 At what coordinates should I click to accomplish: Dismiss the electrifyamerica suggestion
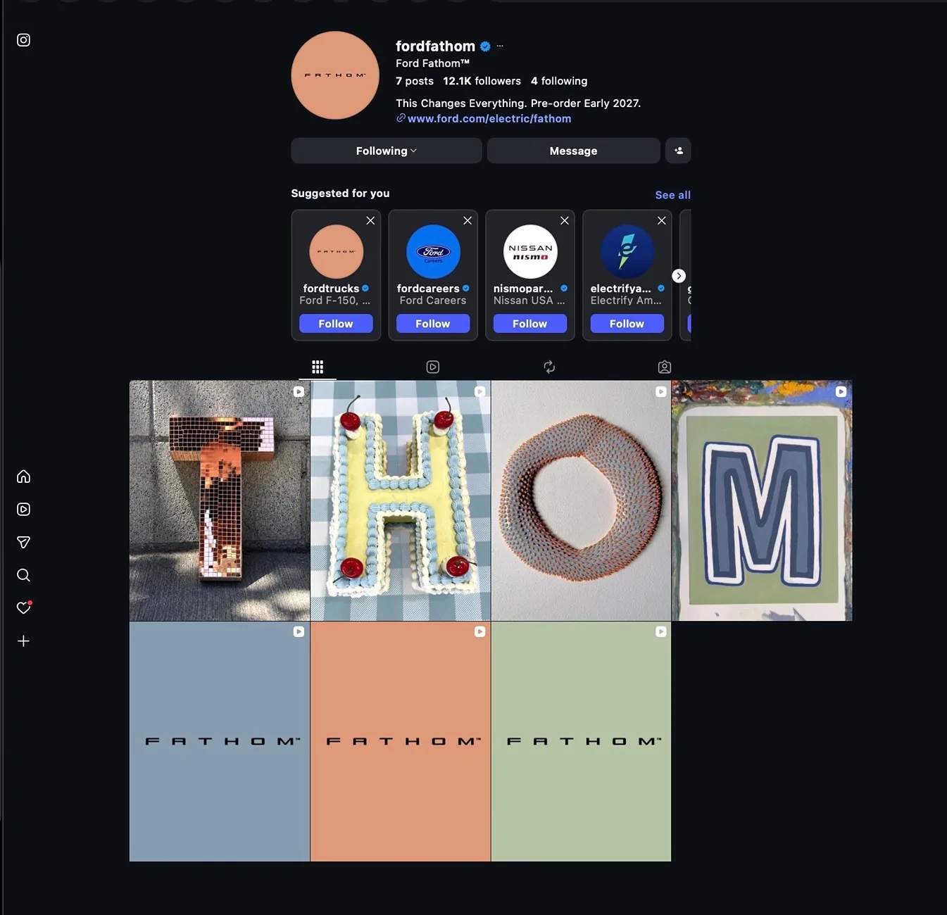(662, 220)
